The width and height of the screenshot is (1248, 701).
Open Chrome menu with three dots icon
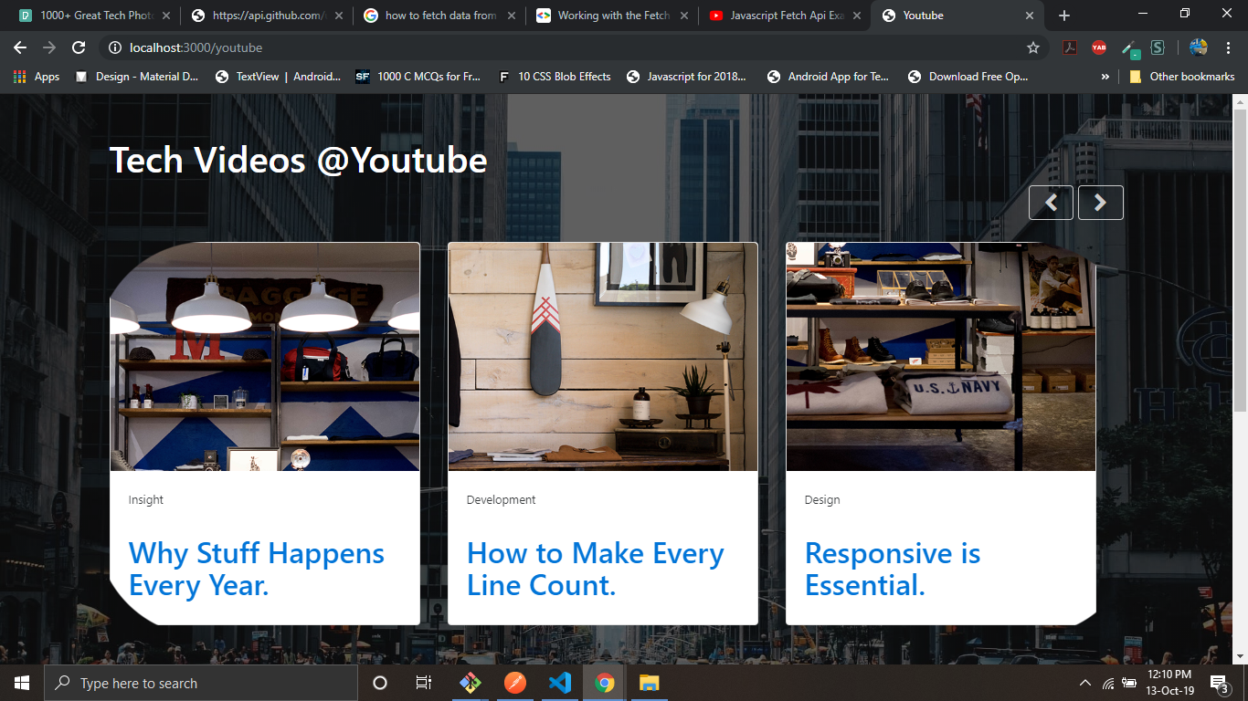point(1229,47)
